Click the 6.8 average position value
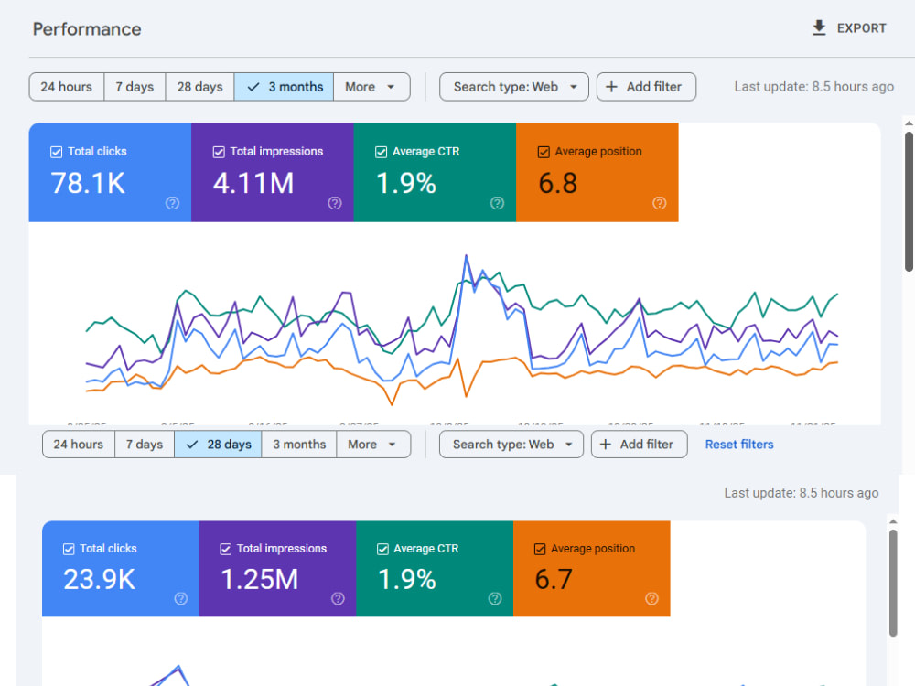Viewport: 915px width, 686px height. [x=558, y=183]
